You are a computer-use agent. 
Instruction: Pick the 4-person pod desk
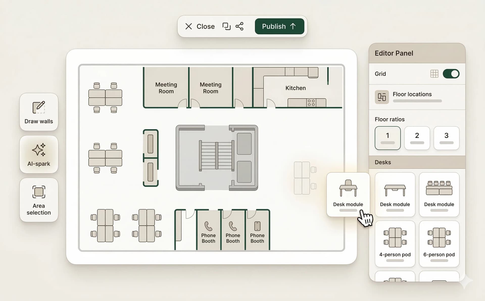point(395,244)
